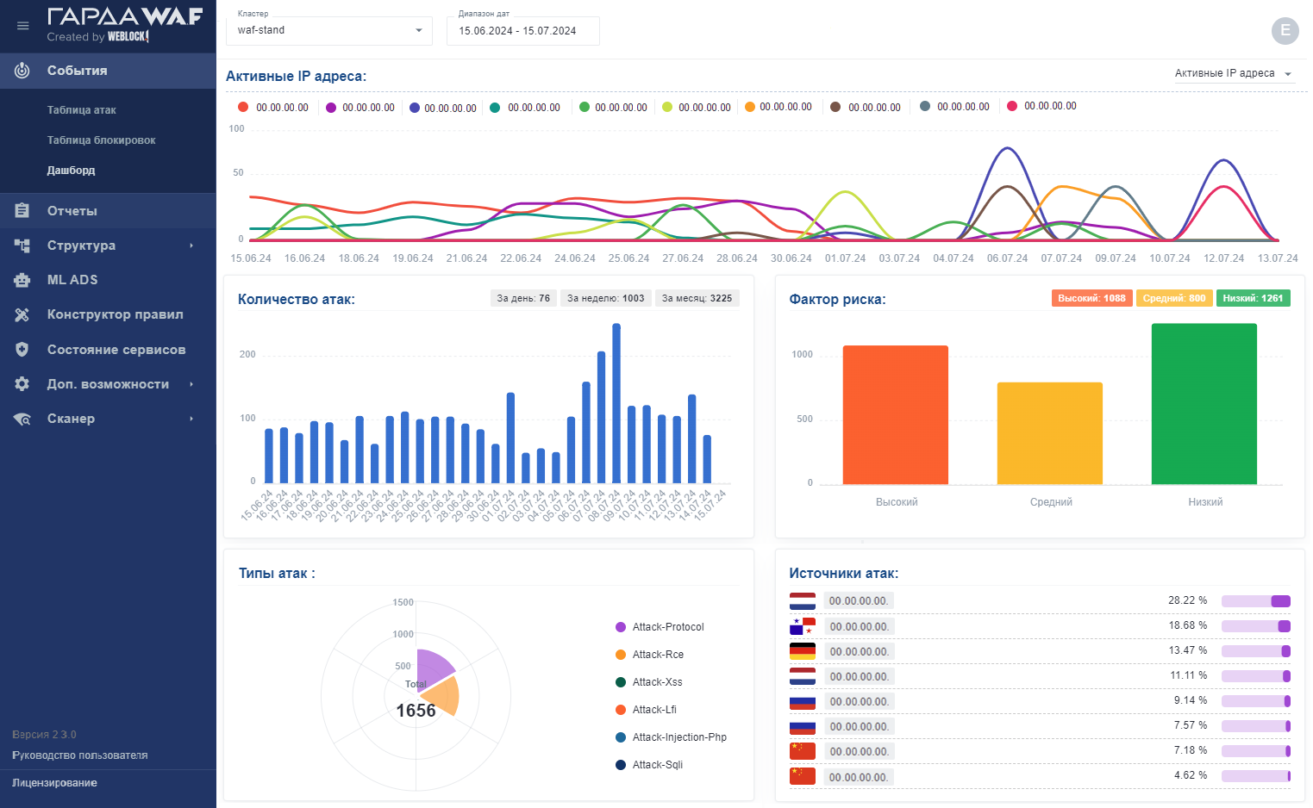The image size is (1313, 808).
Task: Click the Доп. возможности gear icon
Action: click(22, 384)
